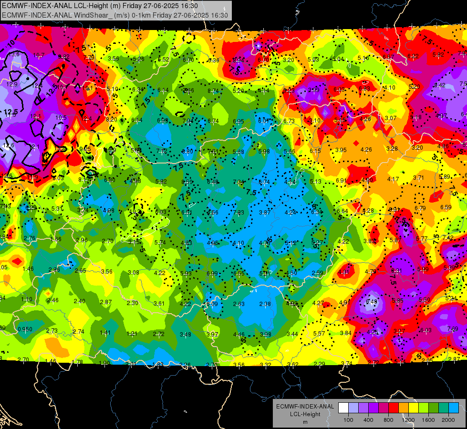Click the wind shear value 3.71
Image resolution: width=467 pixels, height=429 pixels.
click(x=418, y=178)
